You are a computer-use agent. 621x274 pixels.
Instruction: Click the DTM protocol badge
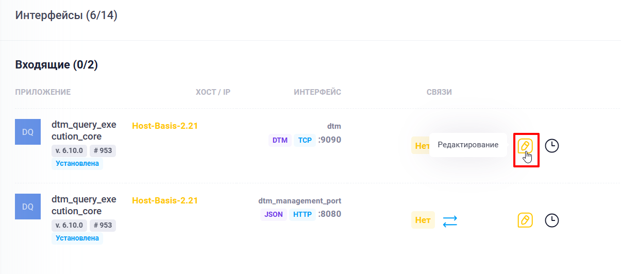pyautogui.click(x=280, y=140)
